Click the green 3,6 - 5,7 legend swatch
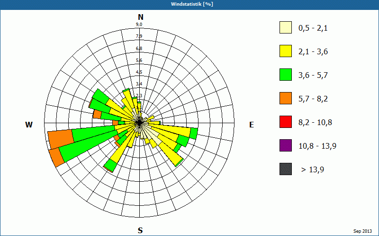The width and height of the screenshot is (379, 236). coord(286,75)
